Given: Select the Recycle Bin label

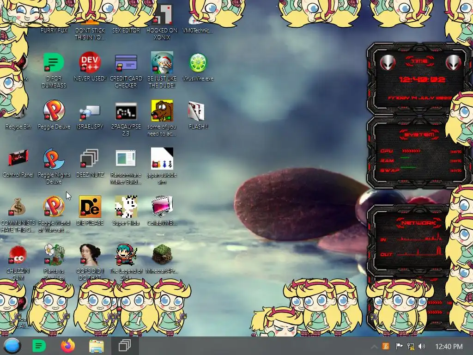Looking at the screenshot, I should tap(18, 127).
